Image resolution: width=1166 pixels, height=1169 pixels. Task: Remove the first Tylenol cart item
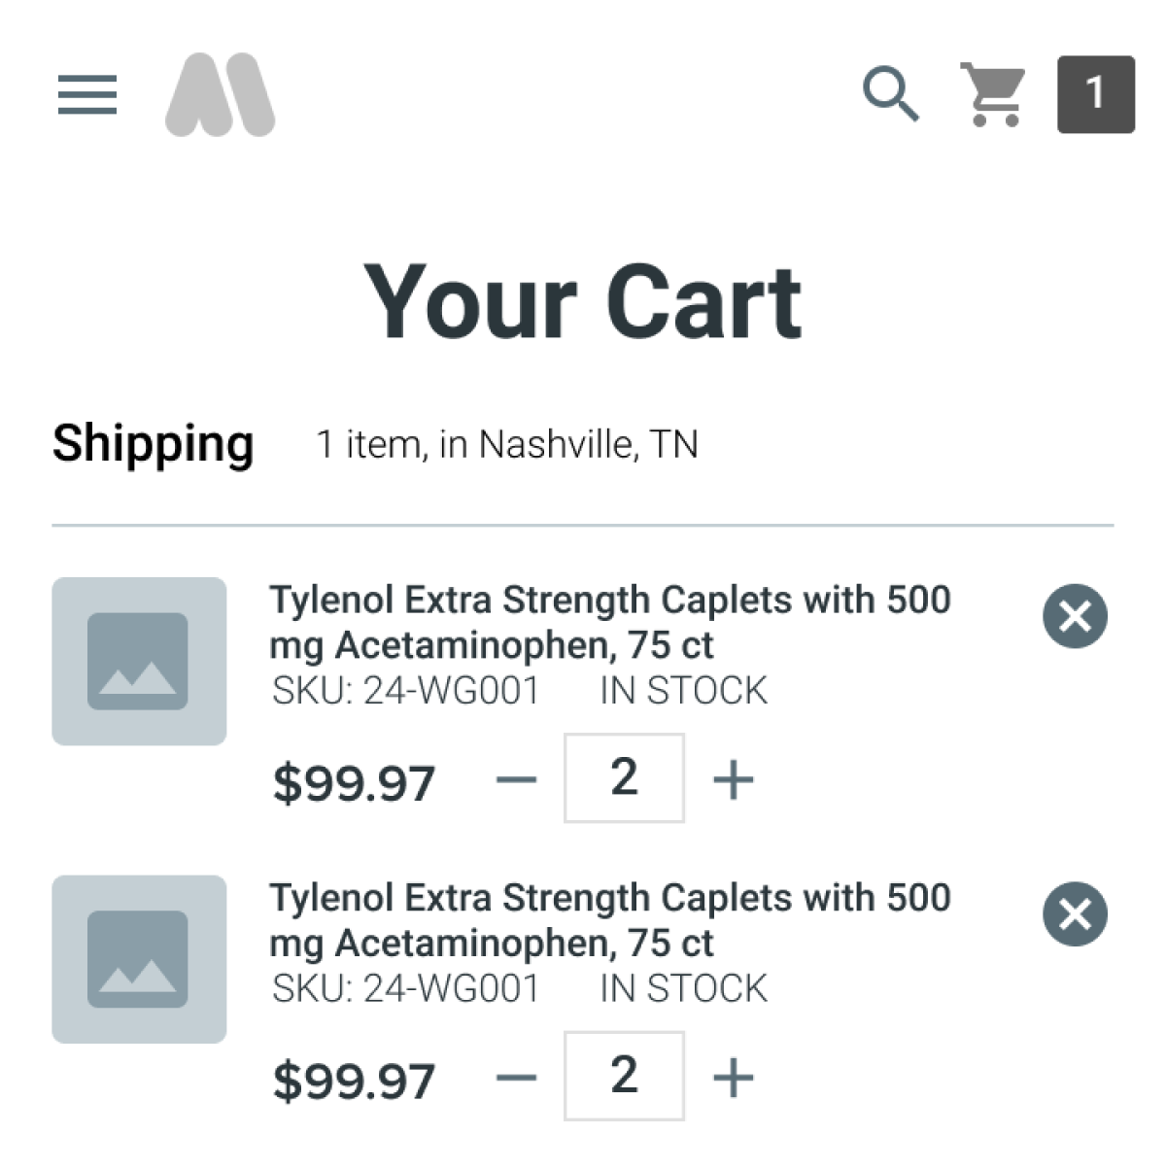(1075, 616)
